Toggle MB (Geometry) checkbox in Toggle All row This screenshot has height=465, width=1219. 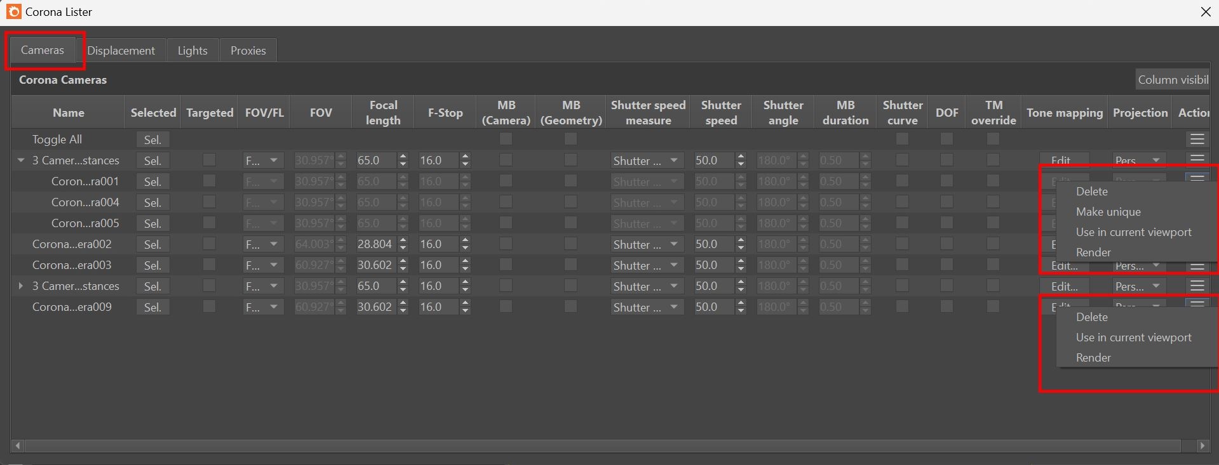tap(570, 138)
